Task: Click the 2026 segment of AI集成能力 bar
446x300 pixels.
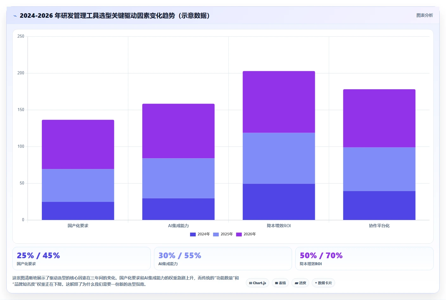Action: pyautogui.click(x=178, y=131)
